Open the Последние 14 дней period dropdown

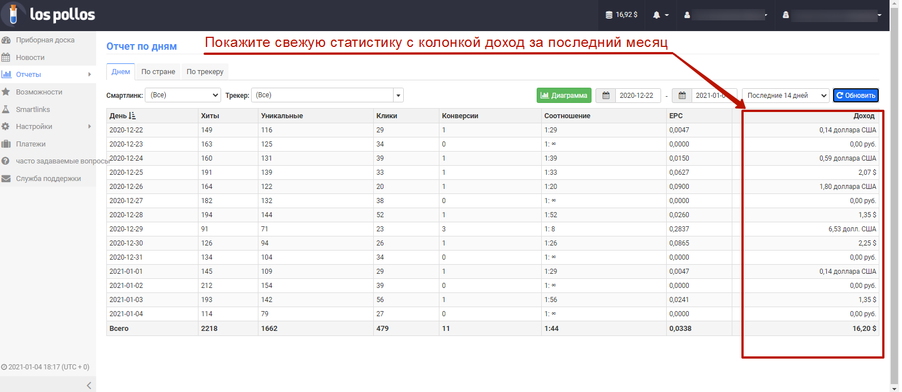(x=785, y=96)
